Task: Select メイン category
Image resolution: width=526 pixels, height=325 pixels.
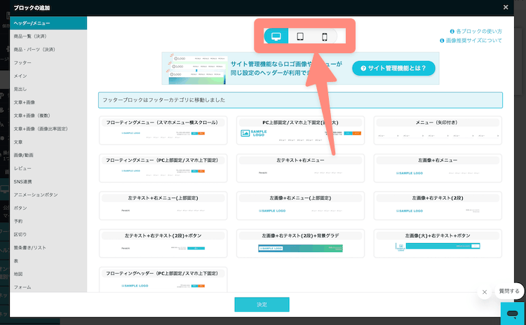Action: point(48,76)
